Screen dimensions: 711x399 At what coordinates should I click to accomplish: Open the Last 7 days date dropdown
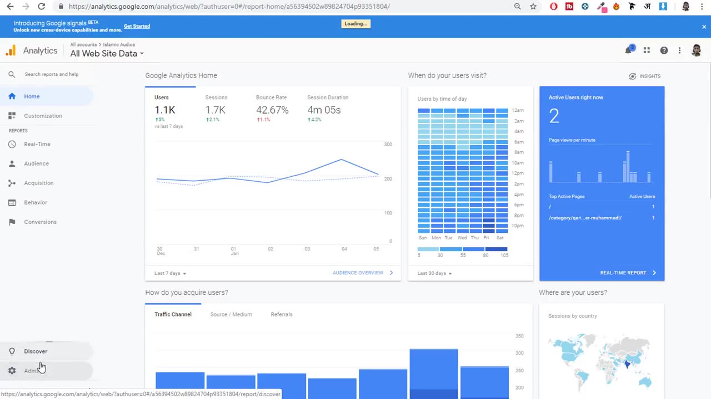tap(170, 273)
